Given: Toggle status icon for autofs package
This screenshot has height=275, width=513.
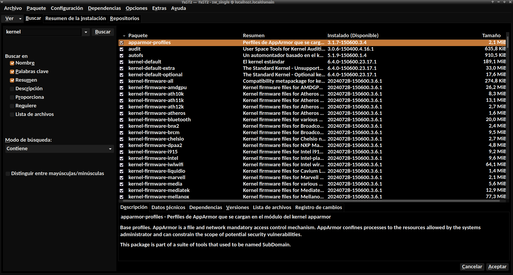Looking at the screenshot, I should pos(121,55).
